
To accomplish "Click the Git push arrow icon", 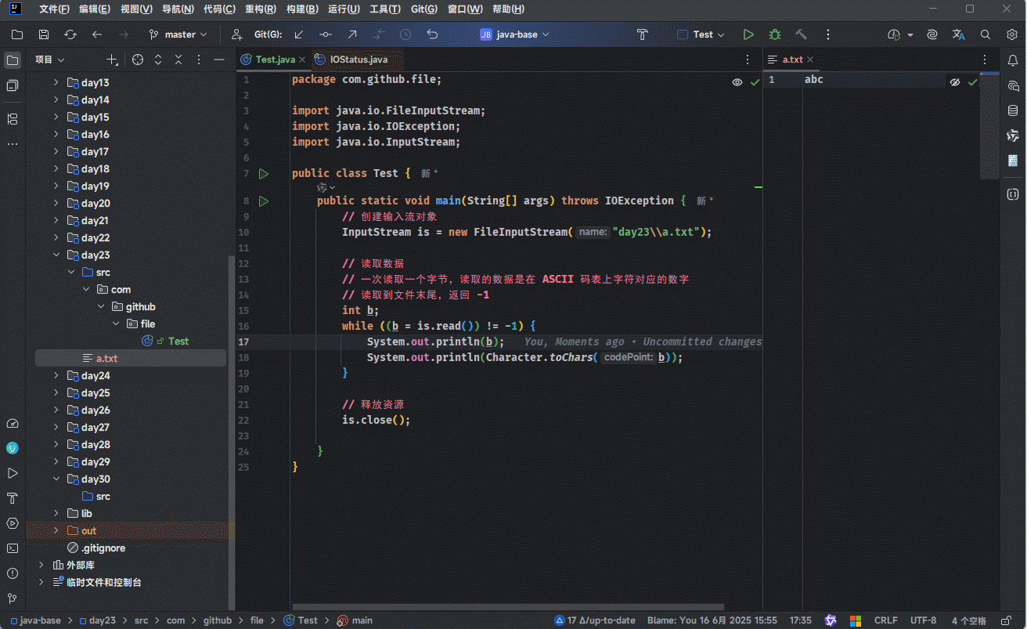I will click(352, 34).
